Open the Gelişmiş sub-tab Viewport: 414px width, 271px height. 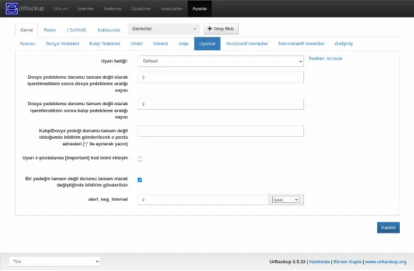tap(343, 44)
